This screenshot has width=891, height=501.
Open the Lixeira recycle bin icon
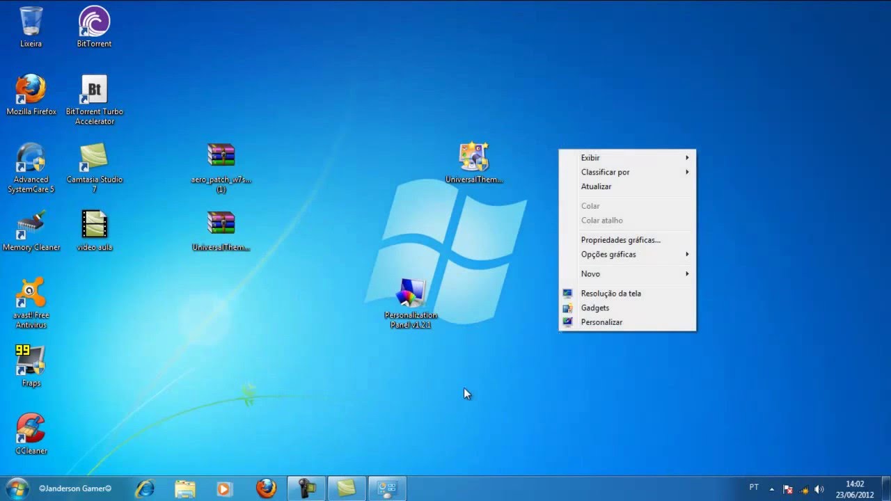click(31, 27)
